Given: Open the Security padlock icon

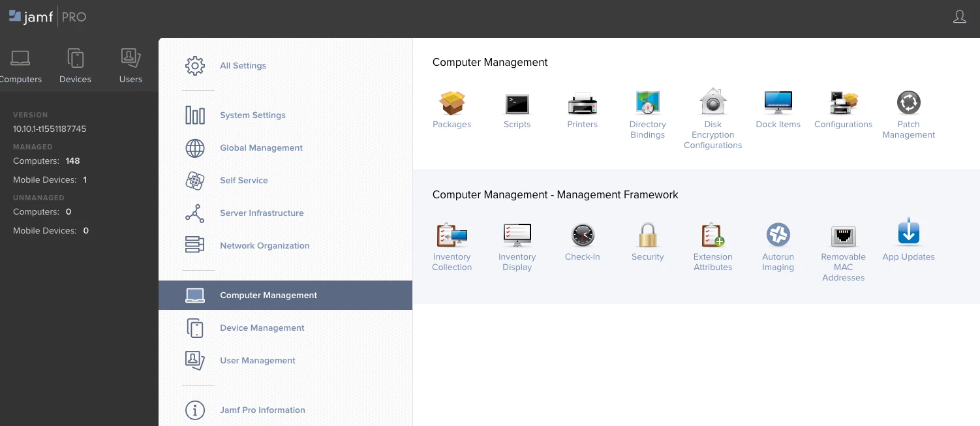Looking at the screenshot, I should tap(647, 235).
